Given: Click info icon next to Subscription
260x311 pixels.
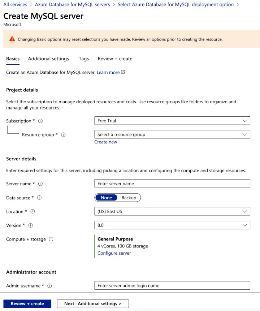Looking at the screenshot, I should [x=40, y=121].
